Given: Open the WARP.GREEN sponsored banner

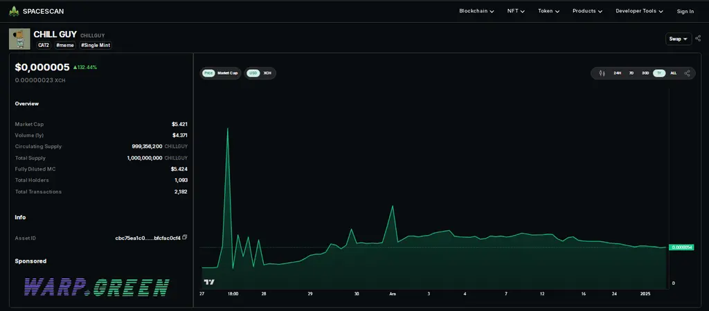Looking at the screenshot, I should [x=97, y=287].
